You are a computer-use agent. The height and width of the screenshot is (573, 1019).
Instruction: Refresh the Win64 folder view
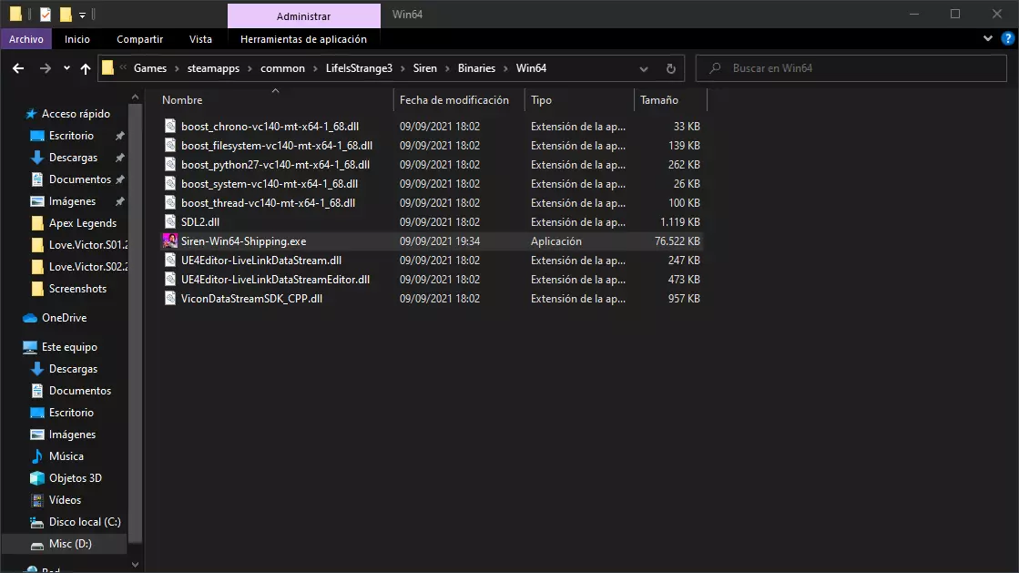(x=671, y=68)
